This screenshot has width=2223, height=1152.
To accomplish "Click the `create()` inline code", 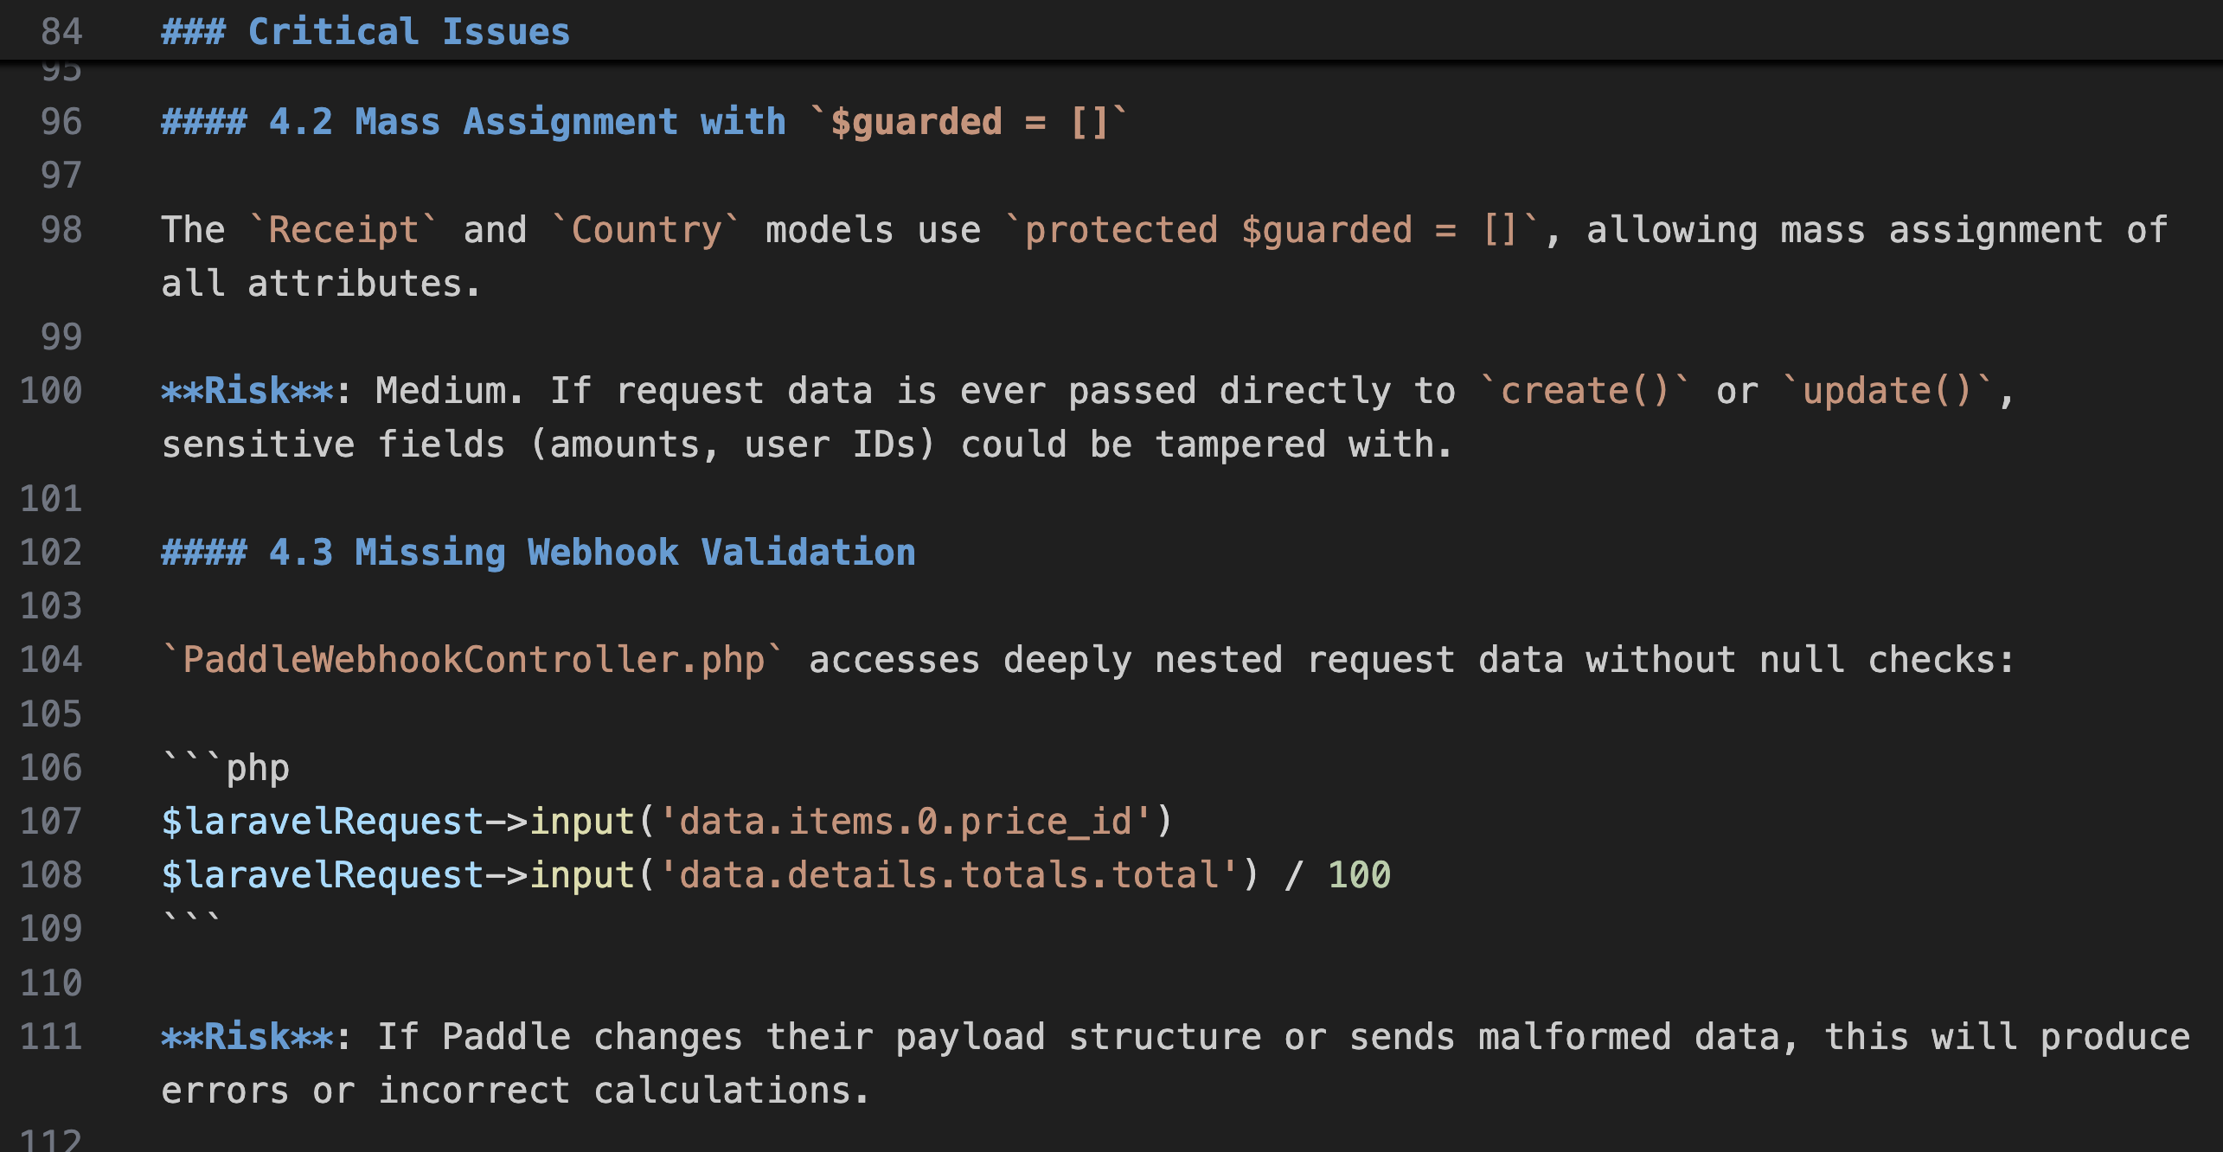I will pos(1585,391).
